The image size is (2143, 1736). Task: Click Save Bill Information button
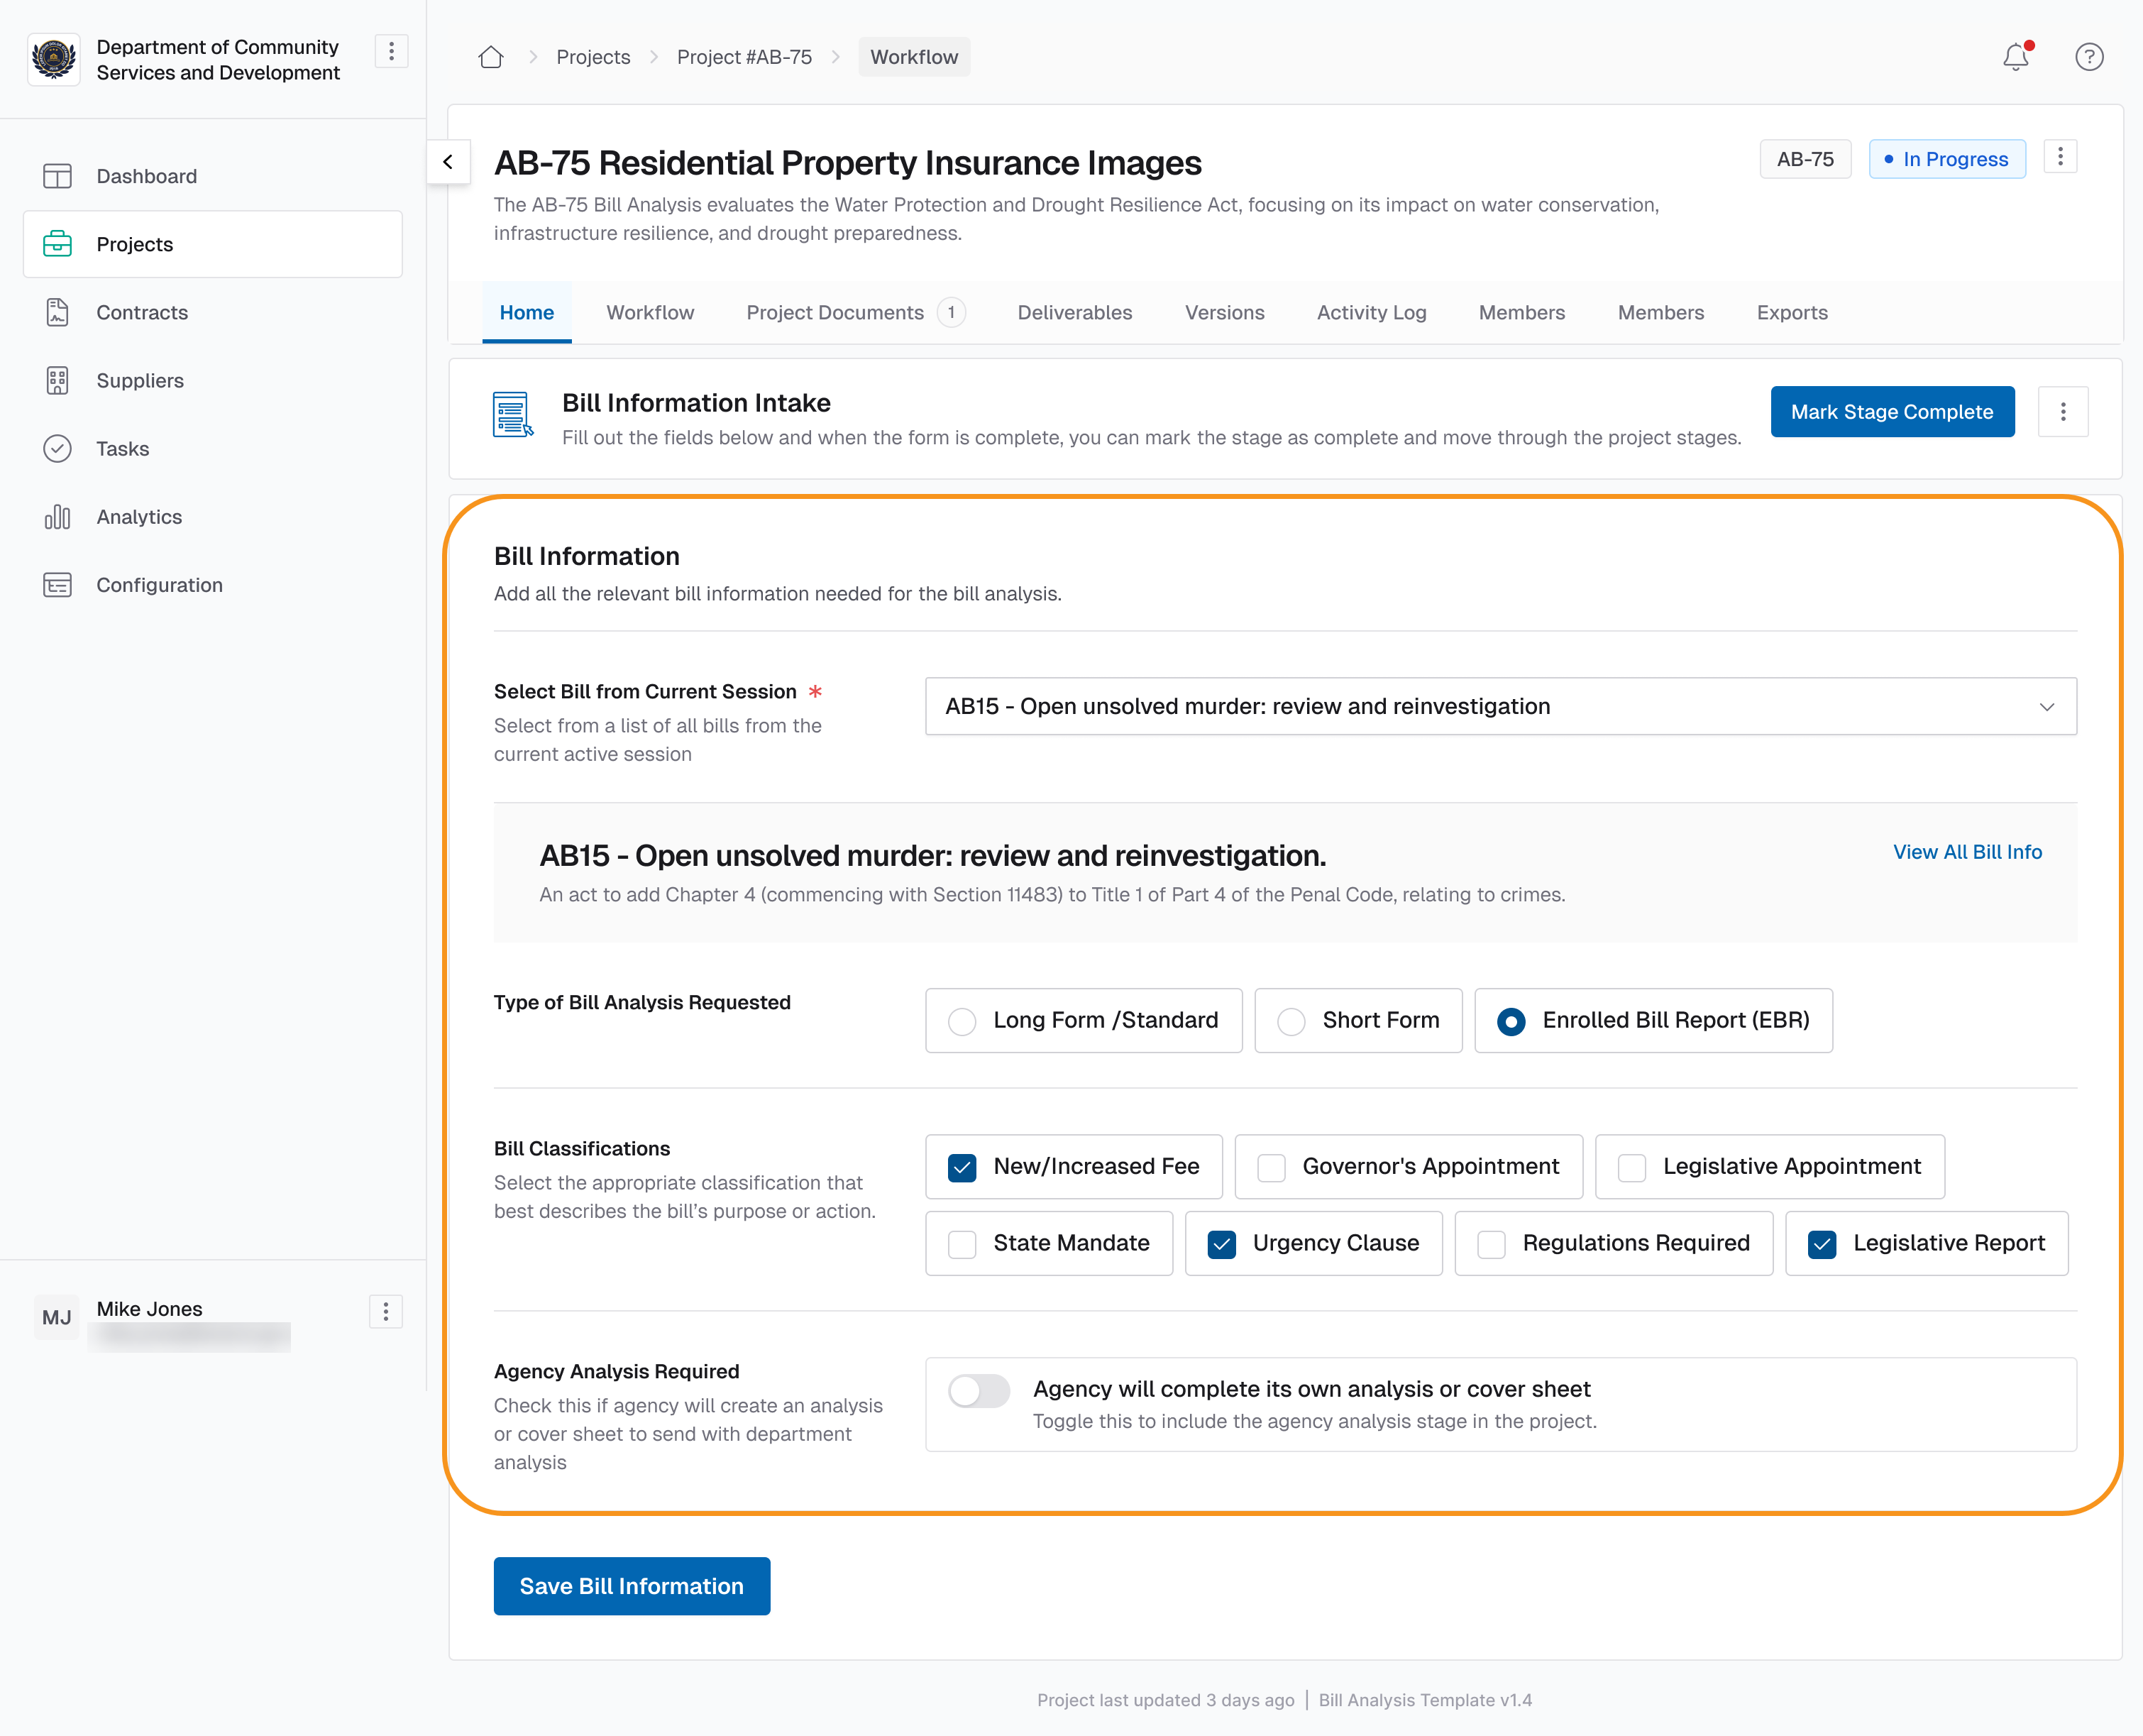pos(631,1586)
